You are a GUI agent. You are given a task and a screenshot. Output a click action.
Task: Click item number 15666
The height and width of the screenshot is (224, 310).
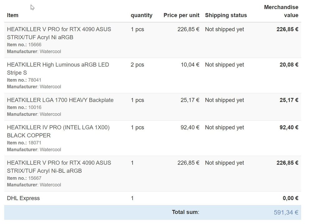(35, 45)
